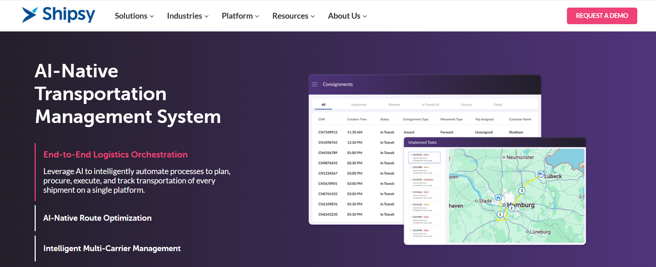The image size is (656, 267).
Task: Click consignment number CN6543210
Action: (x=328, y=214)
